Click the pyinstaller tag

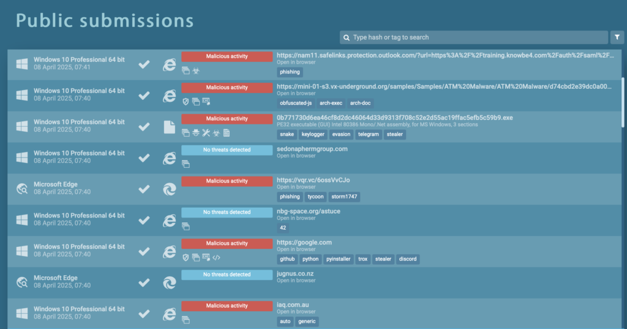tap(338, 259)
